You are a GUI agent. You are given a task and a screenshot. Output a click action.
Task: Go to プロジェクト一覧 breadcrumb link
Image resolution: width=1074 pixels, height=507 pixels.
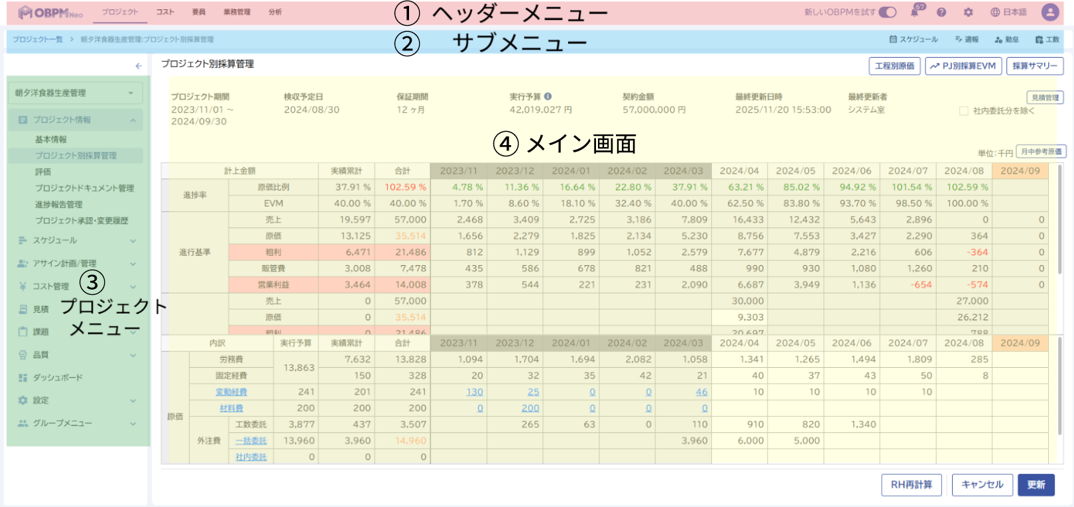click(38, 40)
